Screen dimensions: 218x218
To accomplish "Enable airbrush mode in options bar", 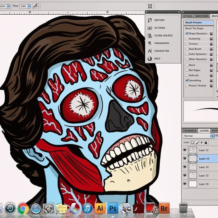I will click(36, 6).
